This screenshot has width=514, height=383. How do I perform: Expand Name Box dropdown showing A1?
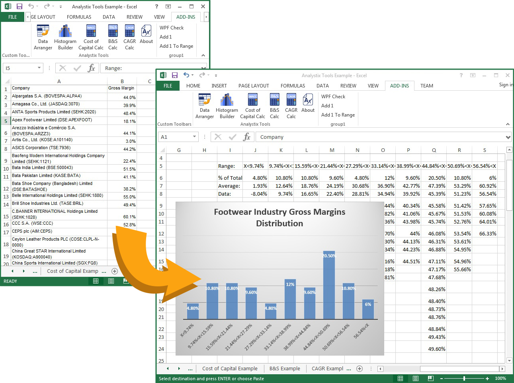tap(194, 137)
